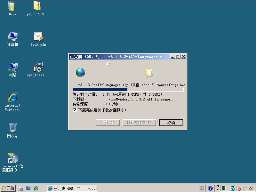256x192 pixels.
Task: Click the network connection tray icon
Action: 232,188
